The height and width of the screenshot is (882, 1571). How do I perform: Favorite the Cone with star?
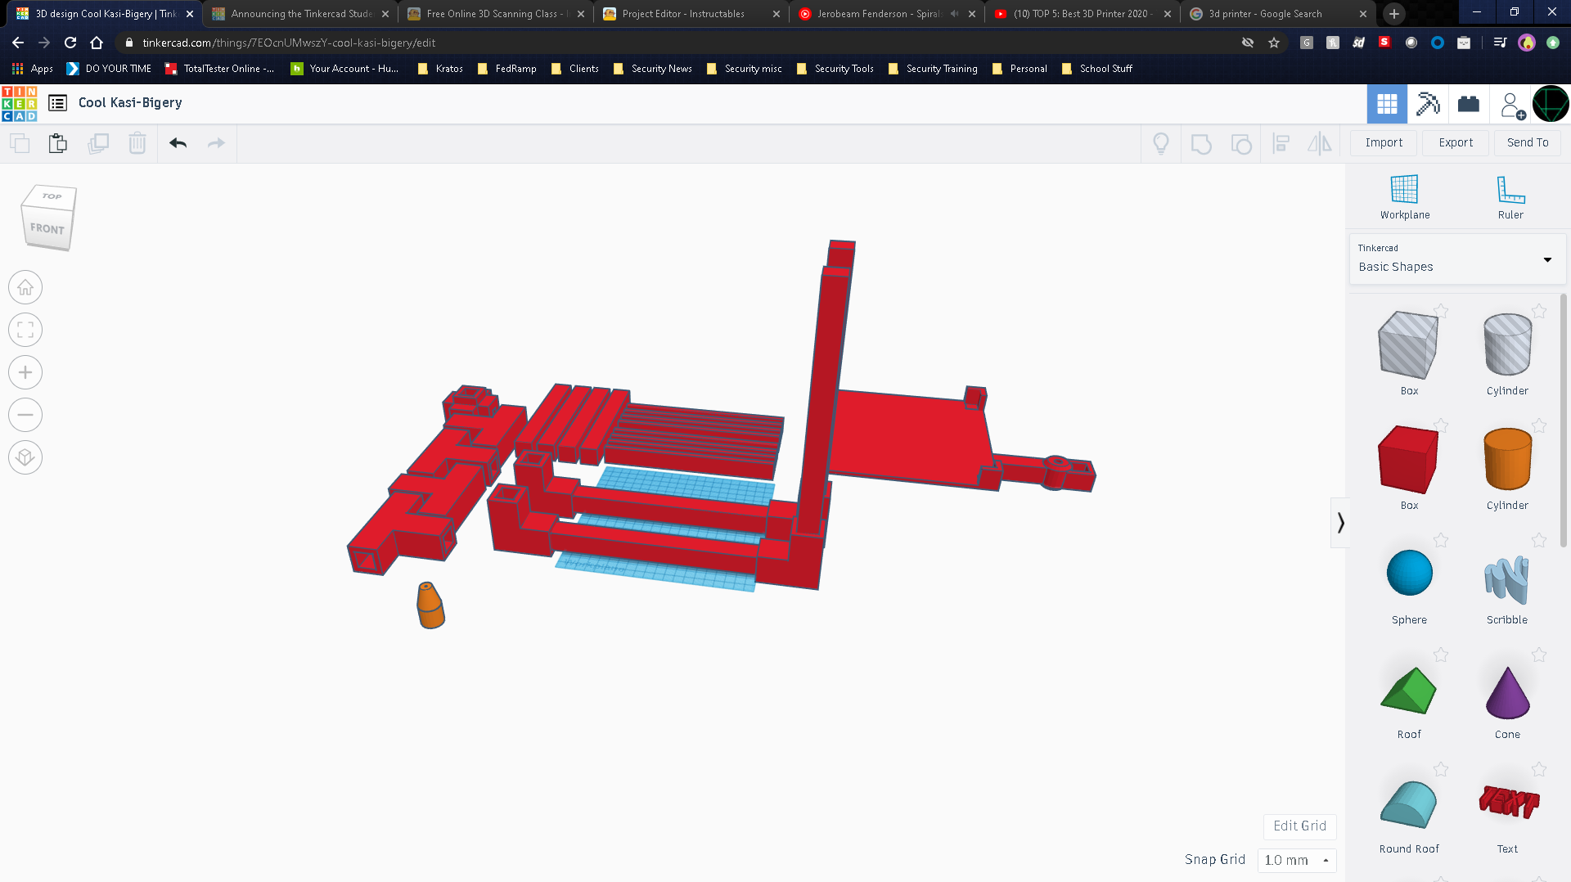point(1539,655)
